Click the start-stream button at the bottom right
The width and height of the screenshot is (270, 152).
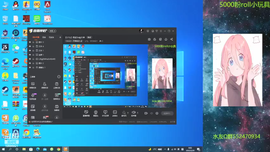(x=167, y=113)
